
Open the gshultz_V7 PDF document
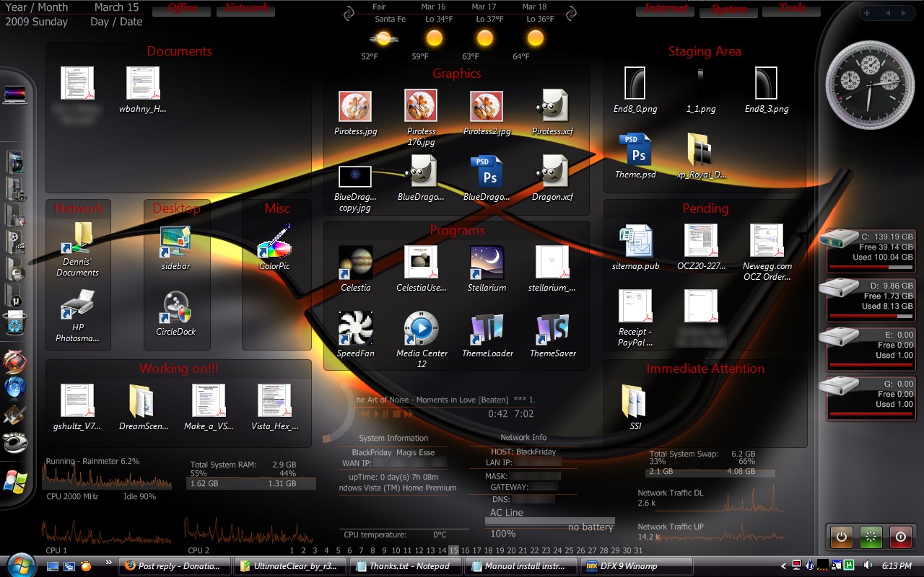point(77,408)
